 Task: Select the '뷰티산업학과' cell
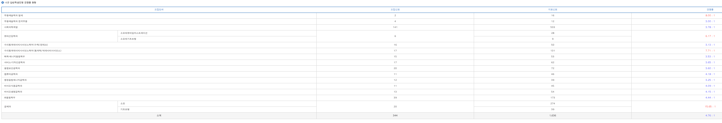tap(11, 36)
